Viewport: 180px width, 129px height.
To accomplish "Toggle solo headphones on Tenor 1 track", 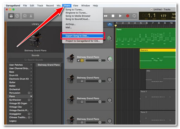I will pos(82,102).
